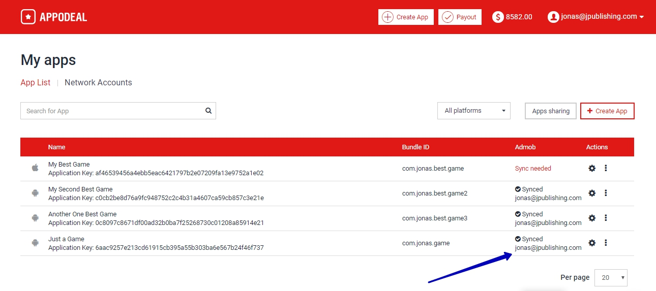
Task: Click the Android icon beside Just a Game
Action: [x=35, y=243]
